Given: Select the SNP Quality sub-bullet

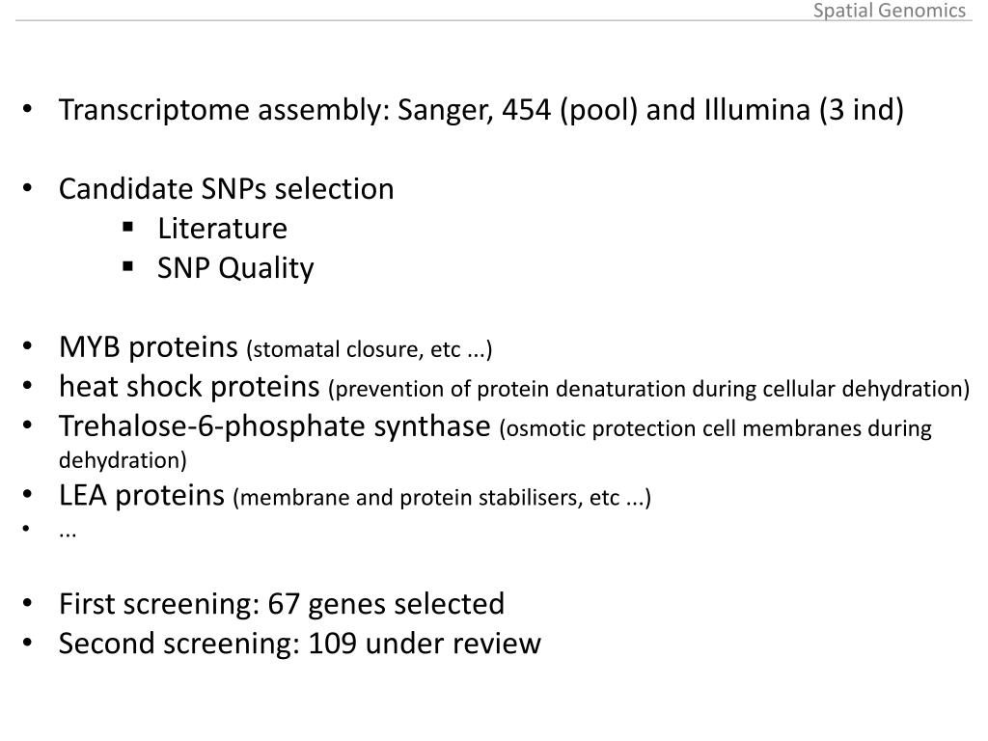Looking at the screenshot, I should point(235,268).
